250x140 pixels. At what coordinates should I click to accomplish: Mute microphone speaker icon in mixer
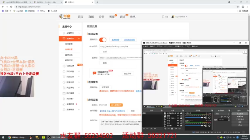pos(206,126)
